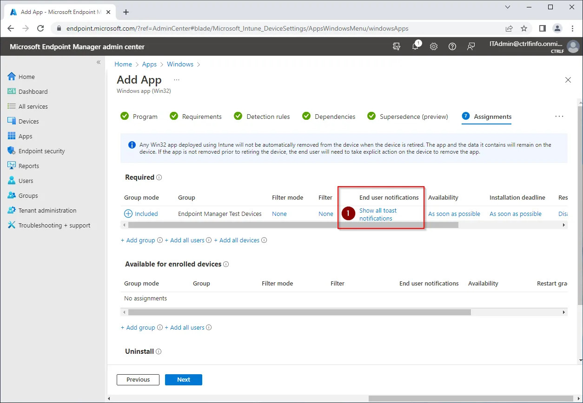This screenshot has height=403, width=583.
Task: Click the ITAdmin account avatar
Action: pos(573,46)
